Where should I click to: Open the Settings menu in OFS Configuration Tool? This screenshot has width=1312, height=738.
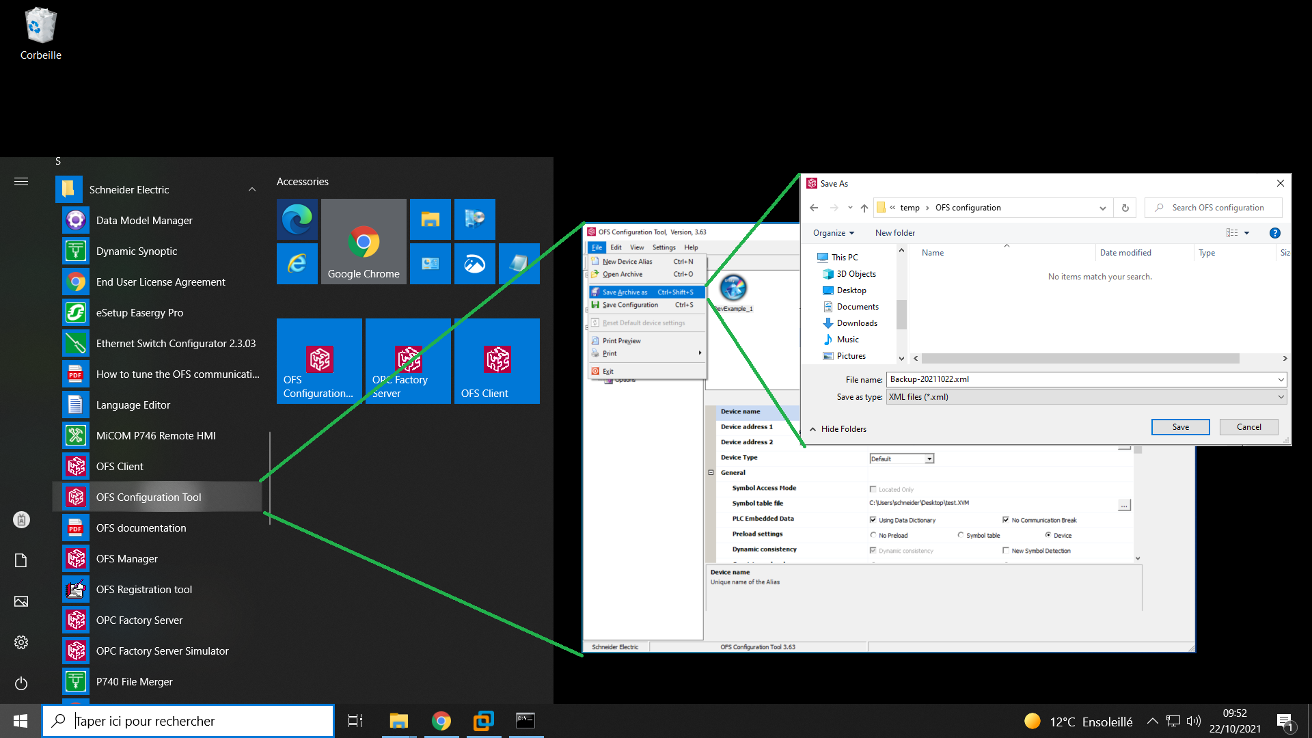tap(664, 247)
